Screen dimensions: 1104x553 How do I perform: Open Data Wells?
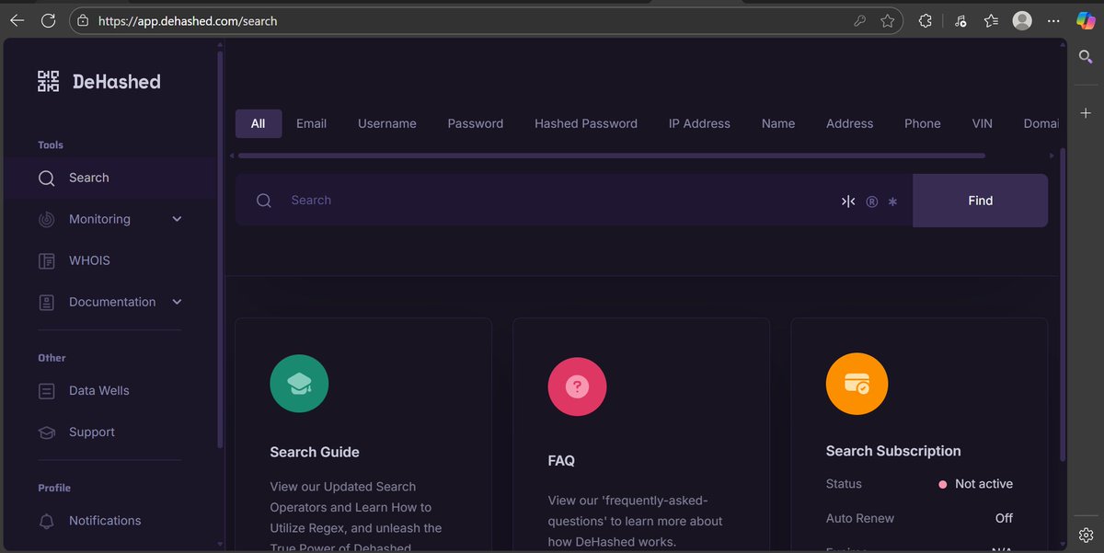pyautogui.click(x=97, y=390)
